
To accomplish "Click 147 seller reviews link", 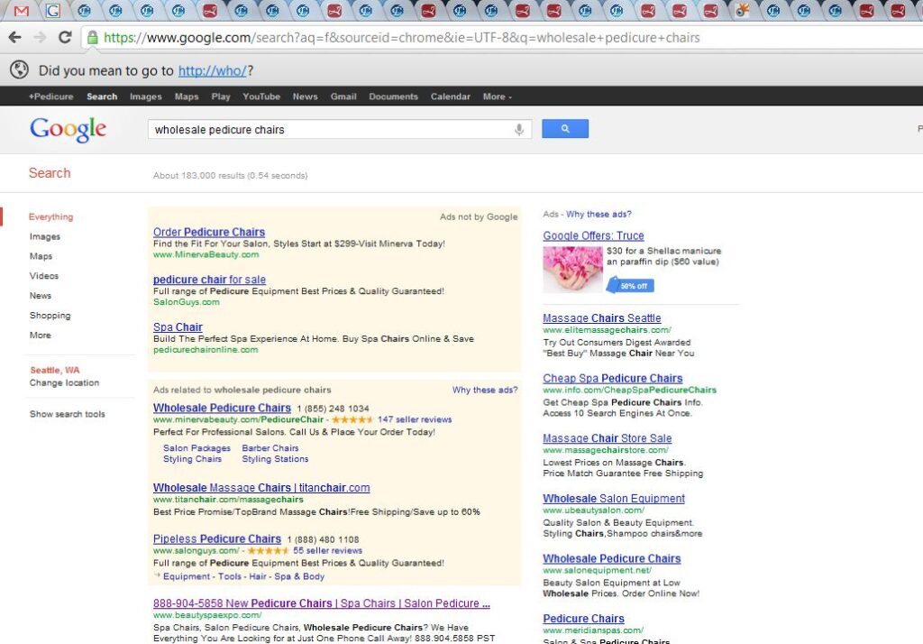I will click(x=415, y=419).
